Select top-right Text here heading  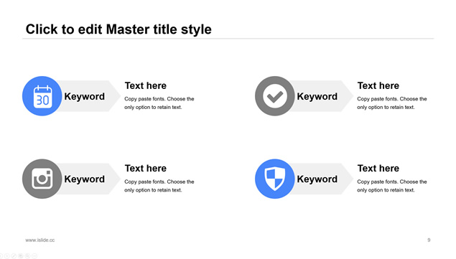(x=378, y=86)
